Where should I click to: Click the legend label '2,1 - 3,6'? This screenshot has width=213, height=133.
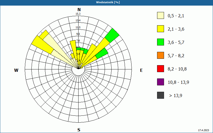pyautogui.click(x=176, y=29)
